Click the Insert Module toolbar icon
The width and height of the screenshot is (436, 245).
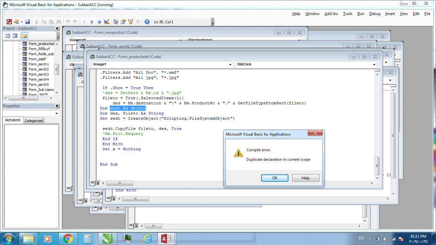click(17, 22)
